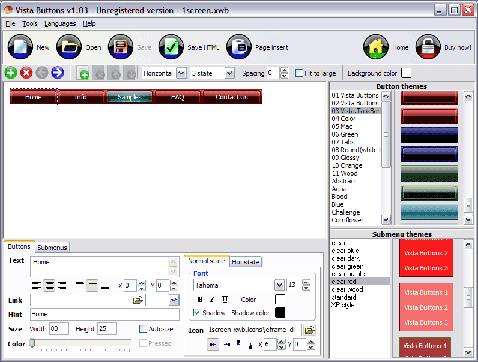This screenshot has width=478, height=362.
Task: Open the black Shadow color swatch
Action: (280, 312)
